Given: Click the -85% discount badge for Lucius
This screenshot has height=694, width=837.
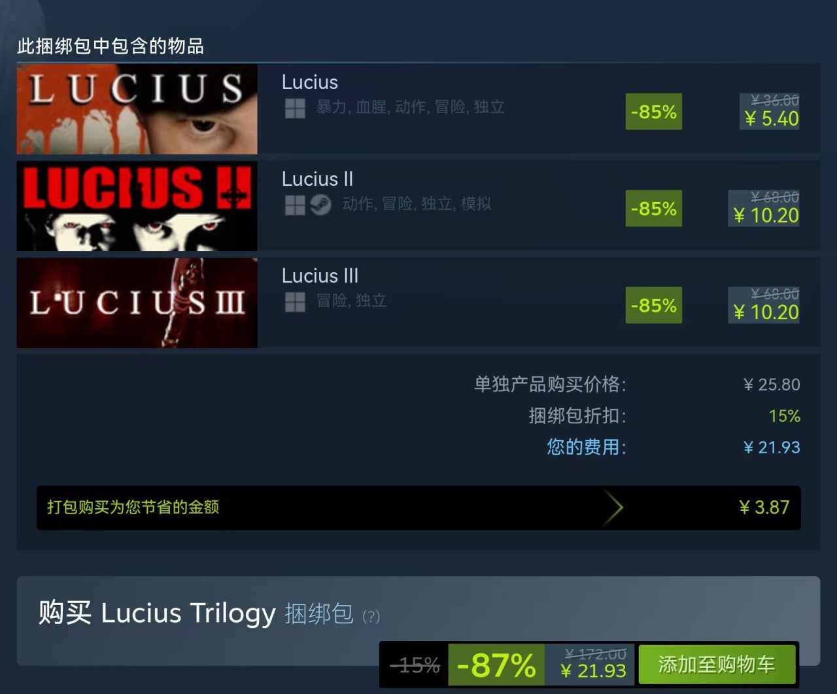Looking at the screenshot, I should tap(654, 112).
